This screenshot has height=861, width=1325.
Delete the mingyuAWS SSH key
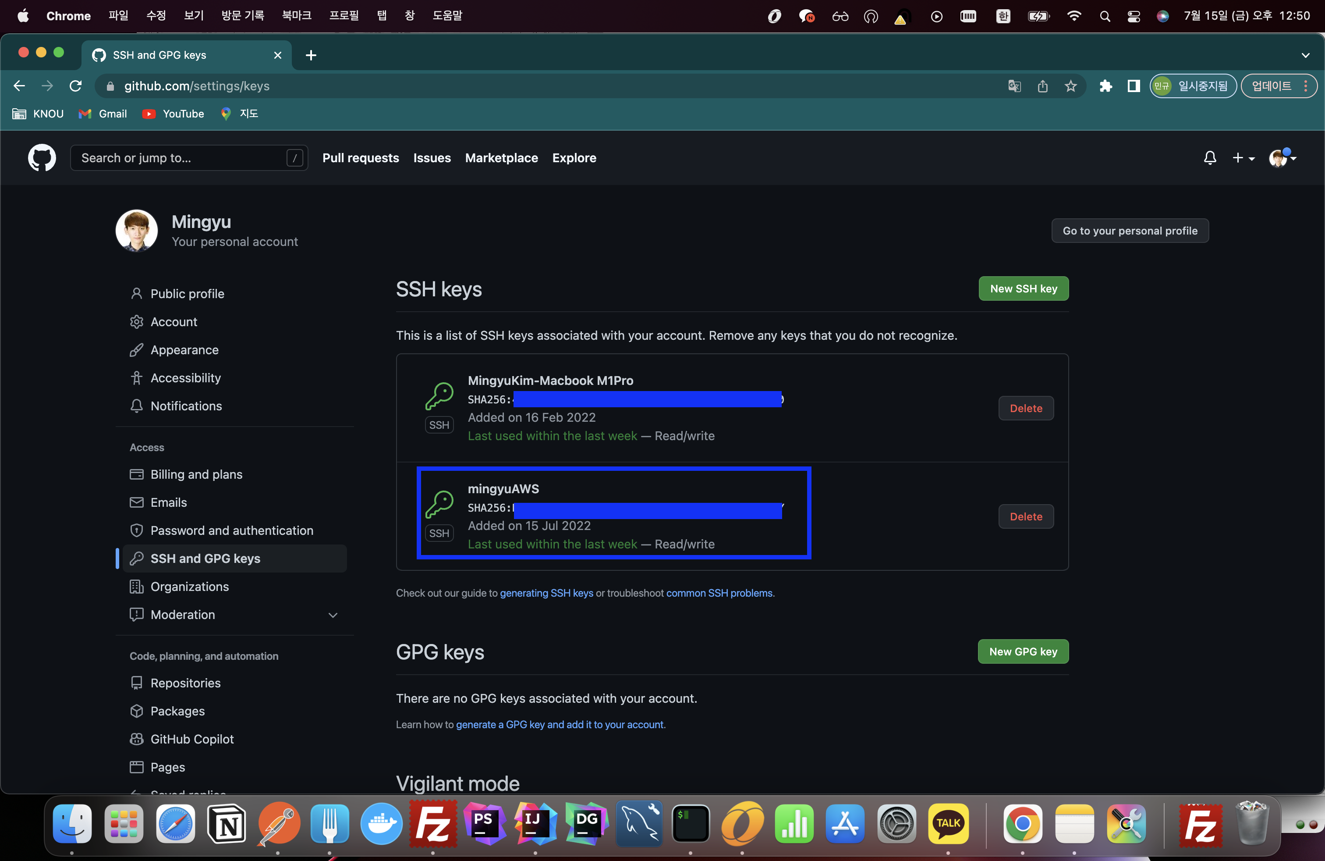(x=1025, y=516)
